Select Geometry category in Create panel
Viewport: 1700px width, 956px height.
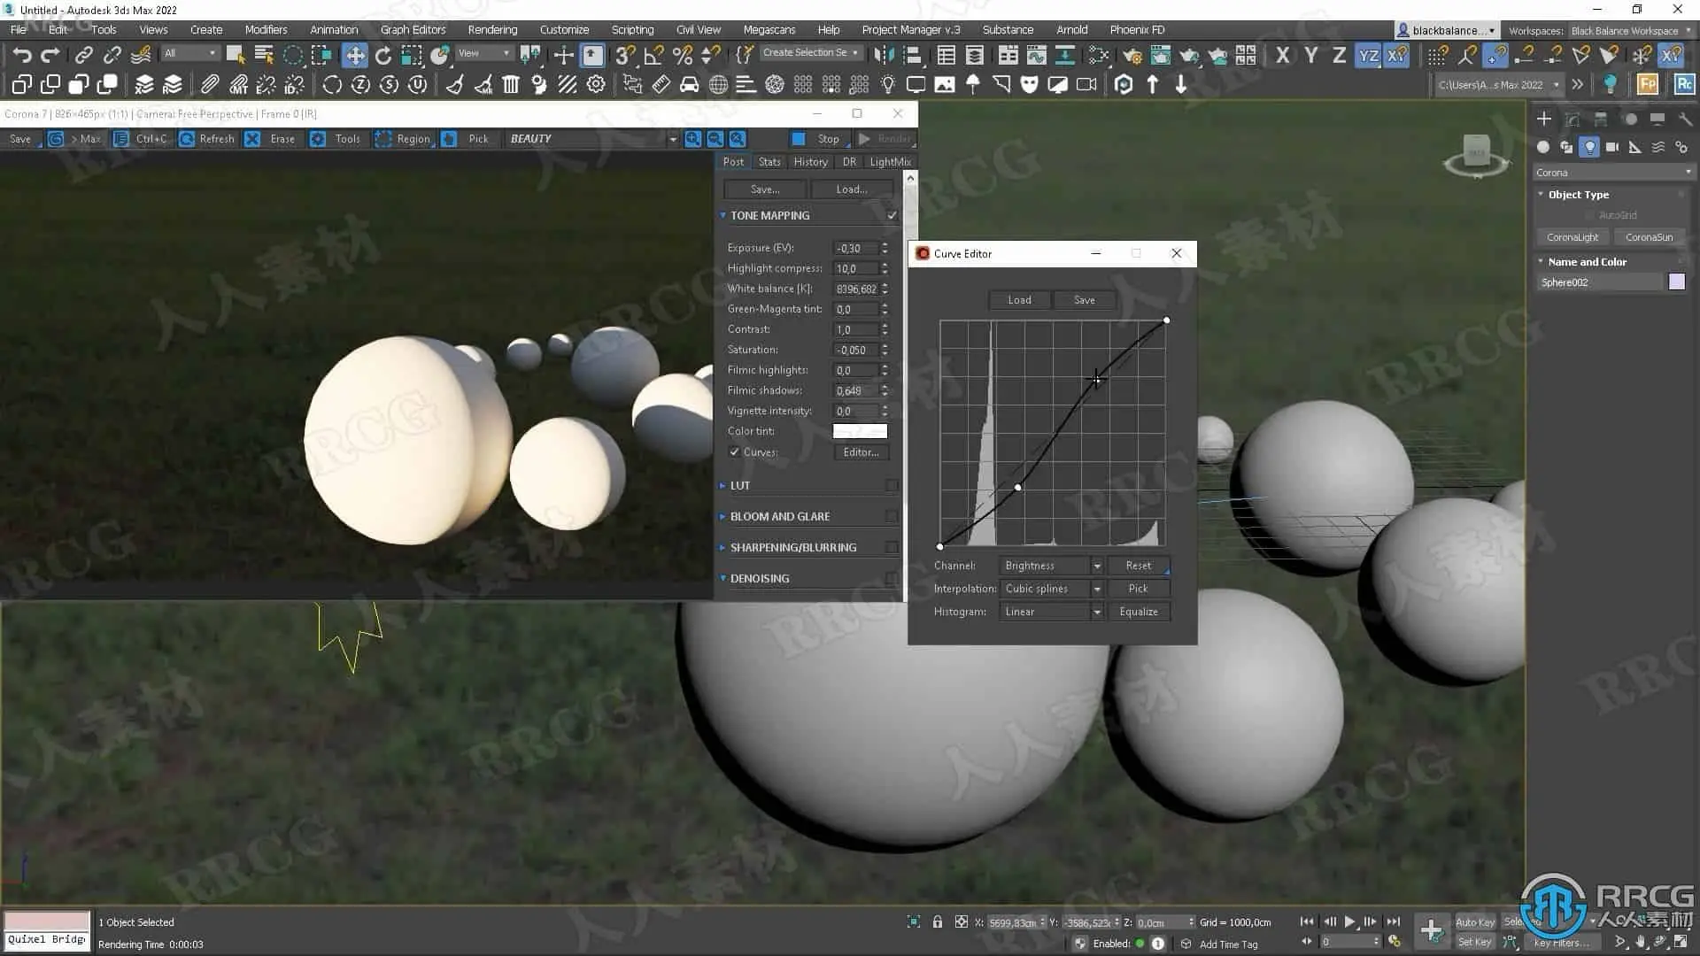[x=1543, y=147]
